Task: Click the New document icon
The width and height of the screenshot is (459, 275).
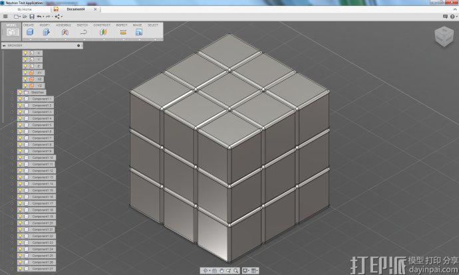Action: 16,17
